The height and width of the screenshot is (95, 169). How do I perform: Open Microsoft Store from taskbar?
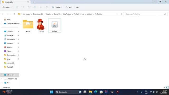pyautogui.click(x=101, y=92)
